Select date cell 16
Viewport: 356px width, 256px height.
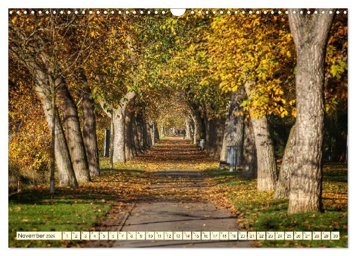pyautogui.click(x=206, y=236)
